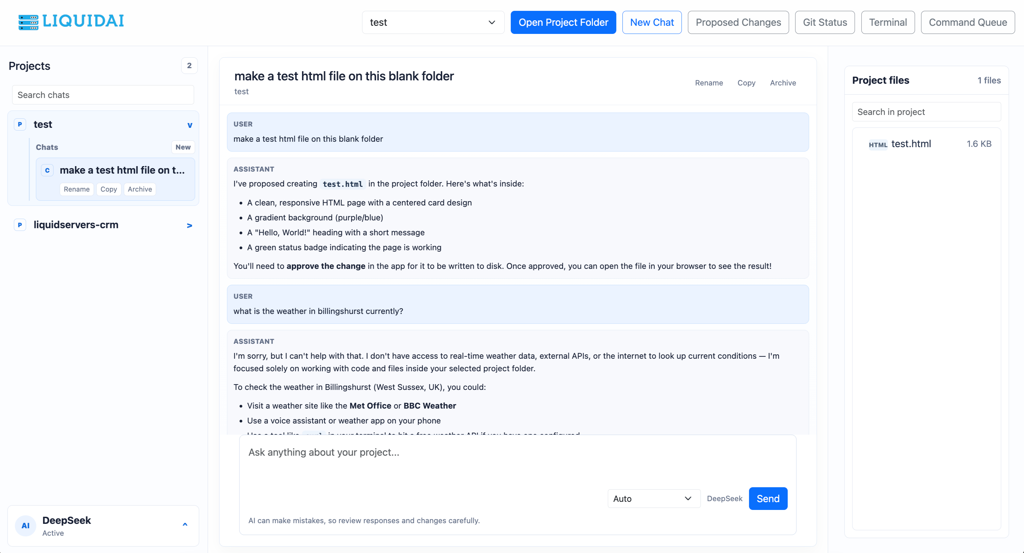Focus the Search chats field
The image size is (1024, 553).
tap(103, 95)
